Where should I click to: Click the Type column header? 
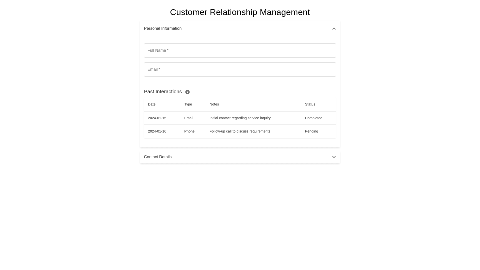coord(188,104)
